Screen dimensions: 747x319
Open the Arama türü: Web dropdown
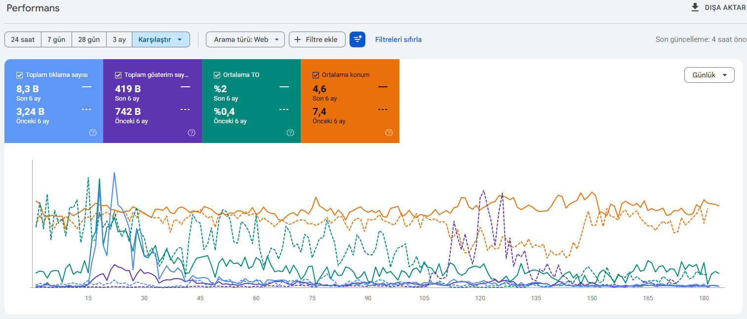pos(245,39)
